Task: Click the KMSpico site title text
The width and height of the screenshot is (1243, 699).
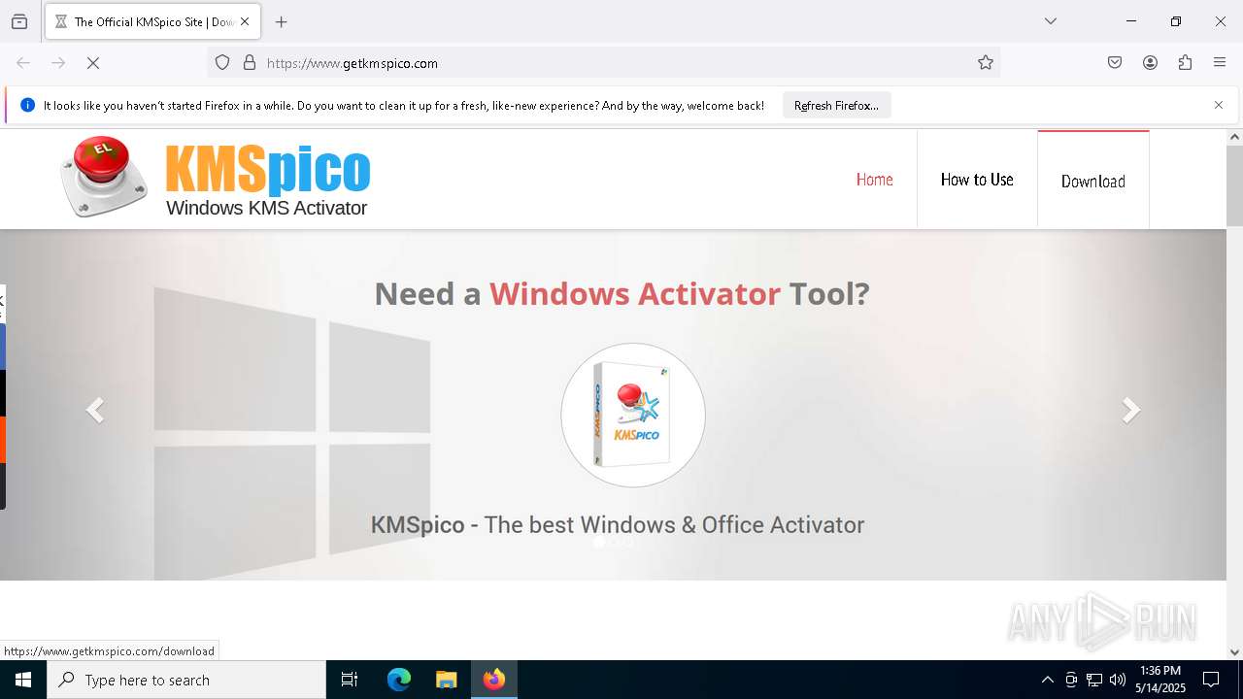Action: point(267,169)
